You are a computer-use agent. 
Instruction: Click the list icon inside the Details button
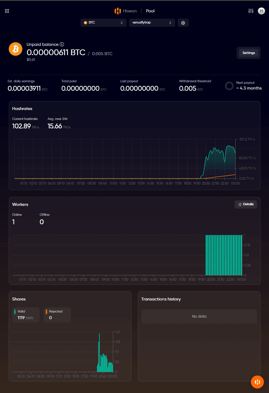[x=239, y=204]
